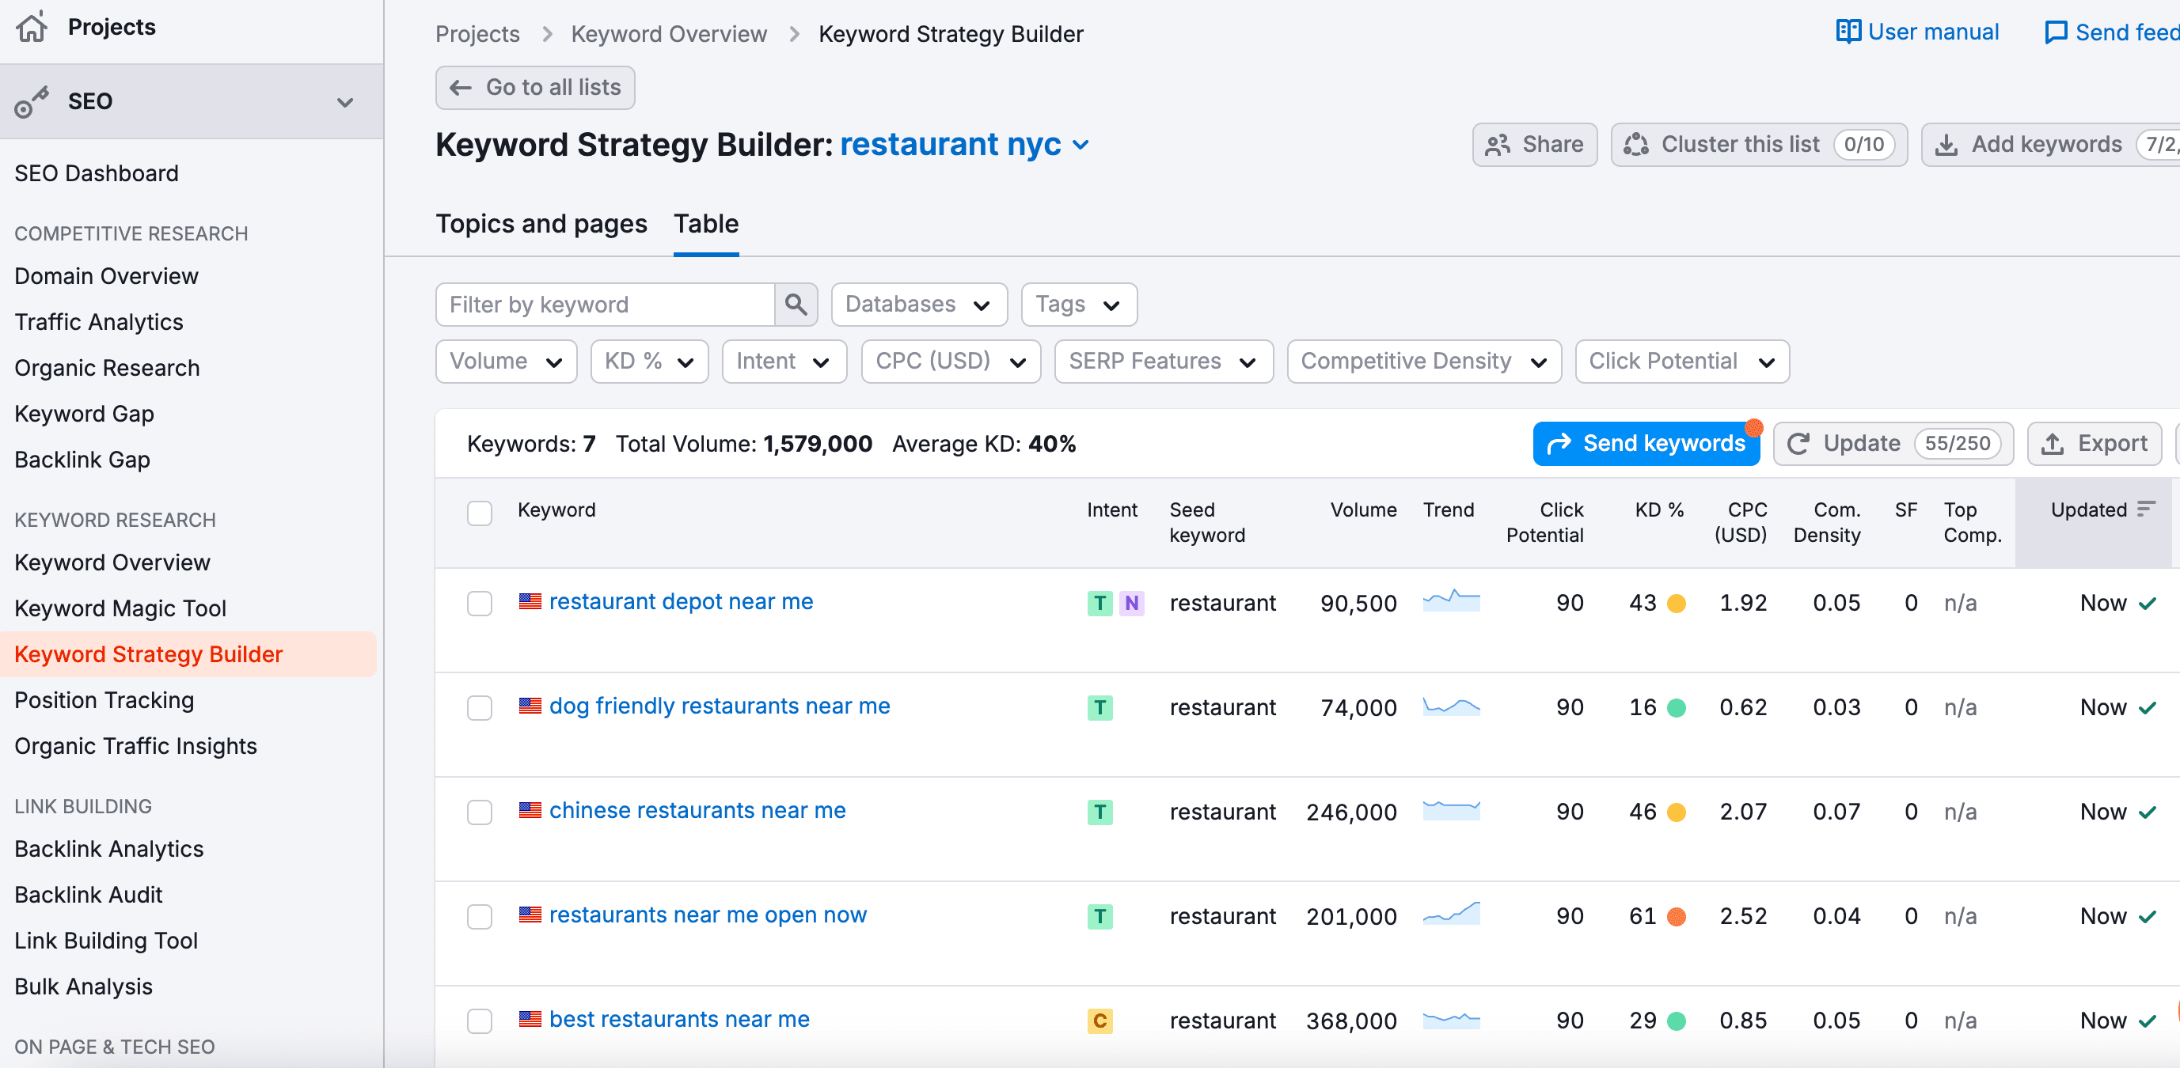Click the Navigational intent badge for restaurant depot
The height and width of the screenshot is (1068, 2180).
click(x=1131, y=603)
